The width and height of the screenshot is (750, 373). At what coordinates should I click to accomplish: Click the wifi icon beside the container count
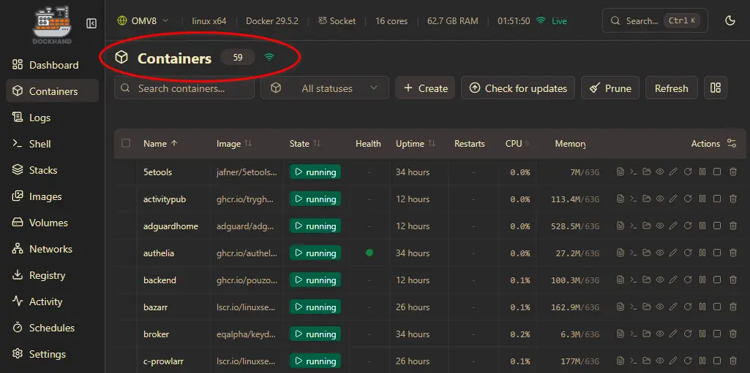tap(269, 58)
